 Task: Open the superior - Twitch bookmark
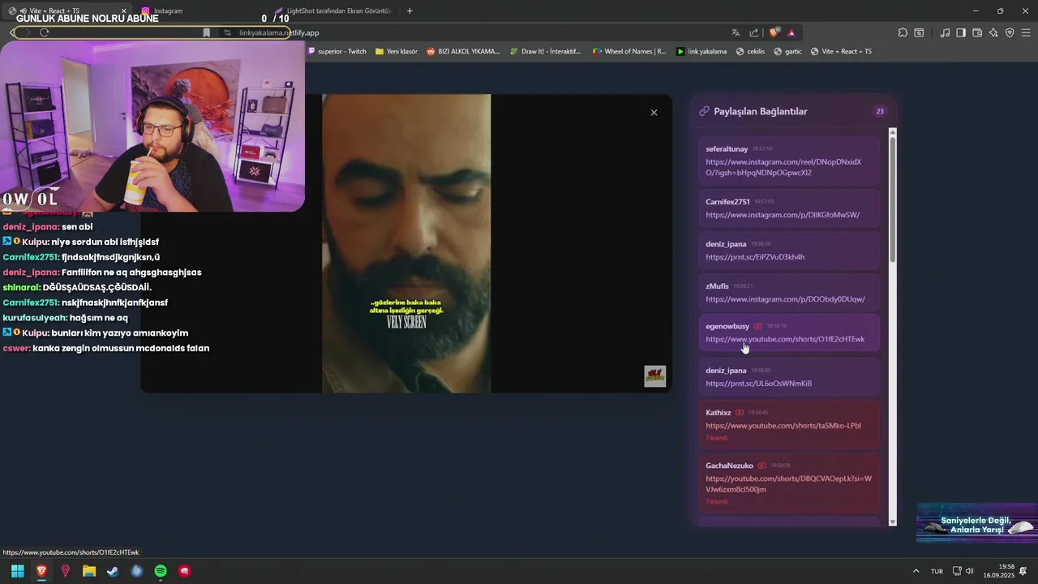337,51
